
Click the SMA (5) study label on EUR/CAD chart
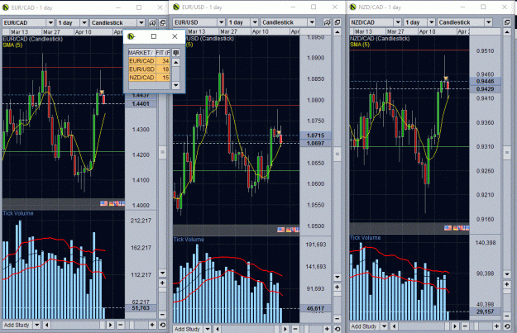[12, 45]
